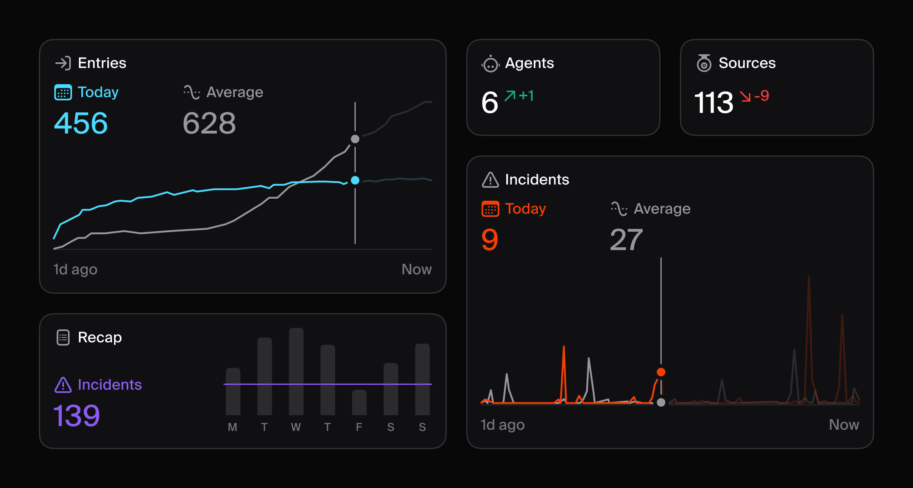Click the Recap card title
The height and width of the screenshot is (488, 913).
pos(100,337)
